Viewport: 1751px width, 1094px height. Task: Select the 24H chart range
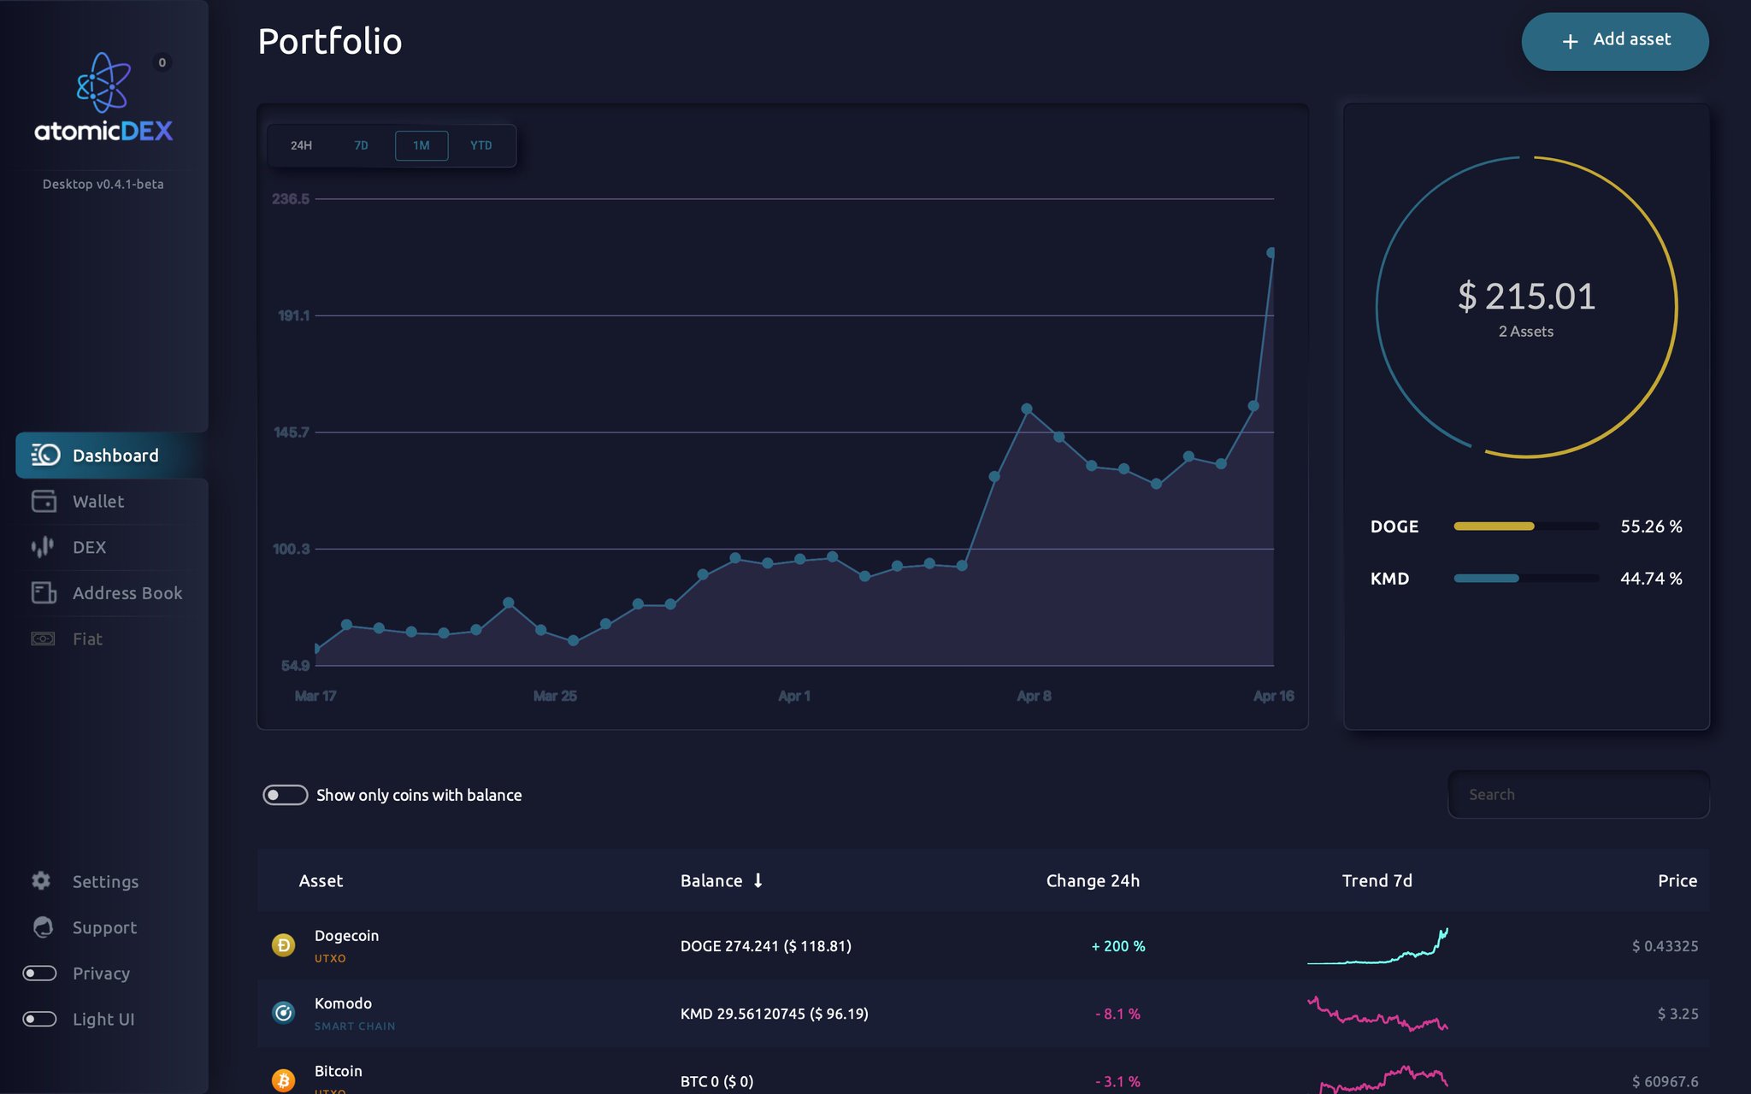click(x=301, y=145)
